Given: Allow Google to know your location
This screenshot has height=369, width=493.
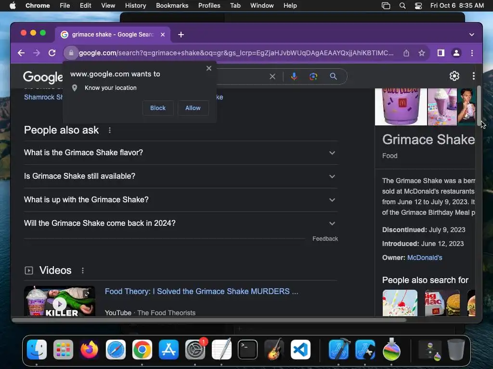Looking at the screenshot, I should coord(193,108).
